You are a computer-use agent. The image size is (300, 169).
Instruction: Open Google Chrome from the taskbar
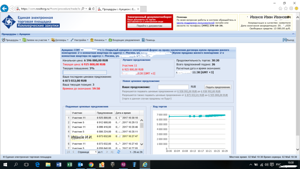click(x=91, y=165)
